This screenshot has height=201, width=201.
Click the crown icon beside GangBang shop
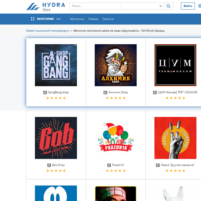click(x=45, y=92)
